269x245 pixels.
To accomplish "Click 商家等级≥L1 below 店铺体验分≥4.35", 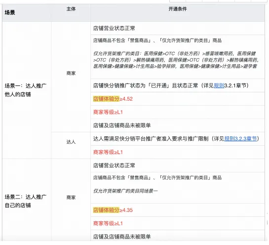I will (108, 223).
